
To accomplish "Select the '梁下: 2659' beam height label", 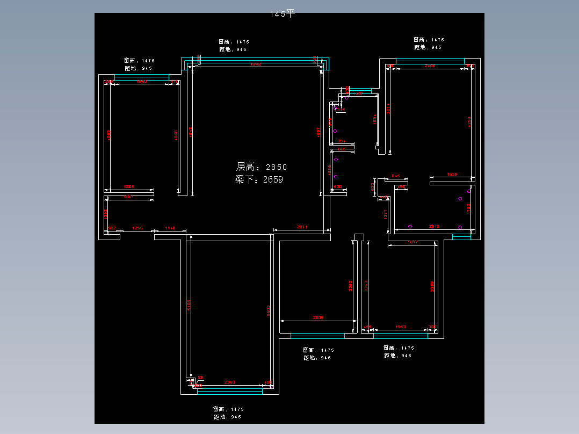I will coord(259,179).
